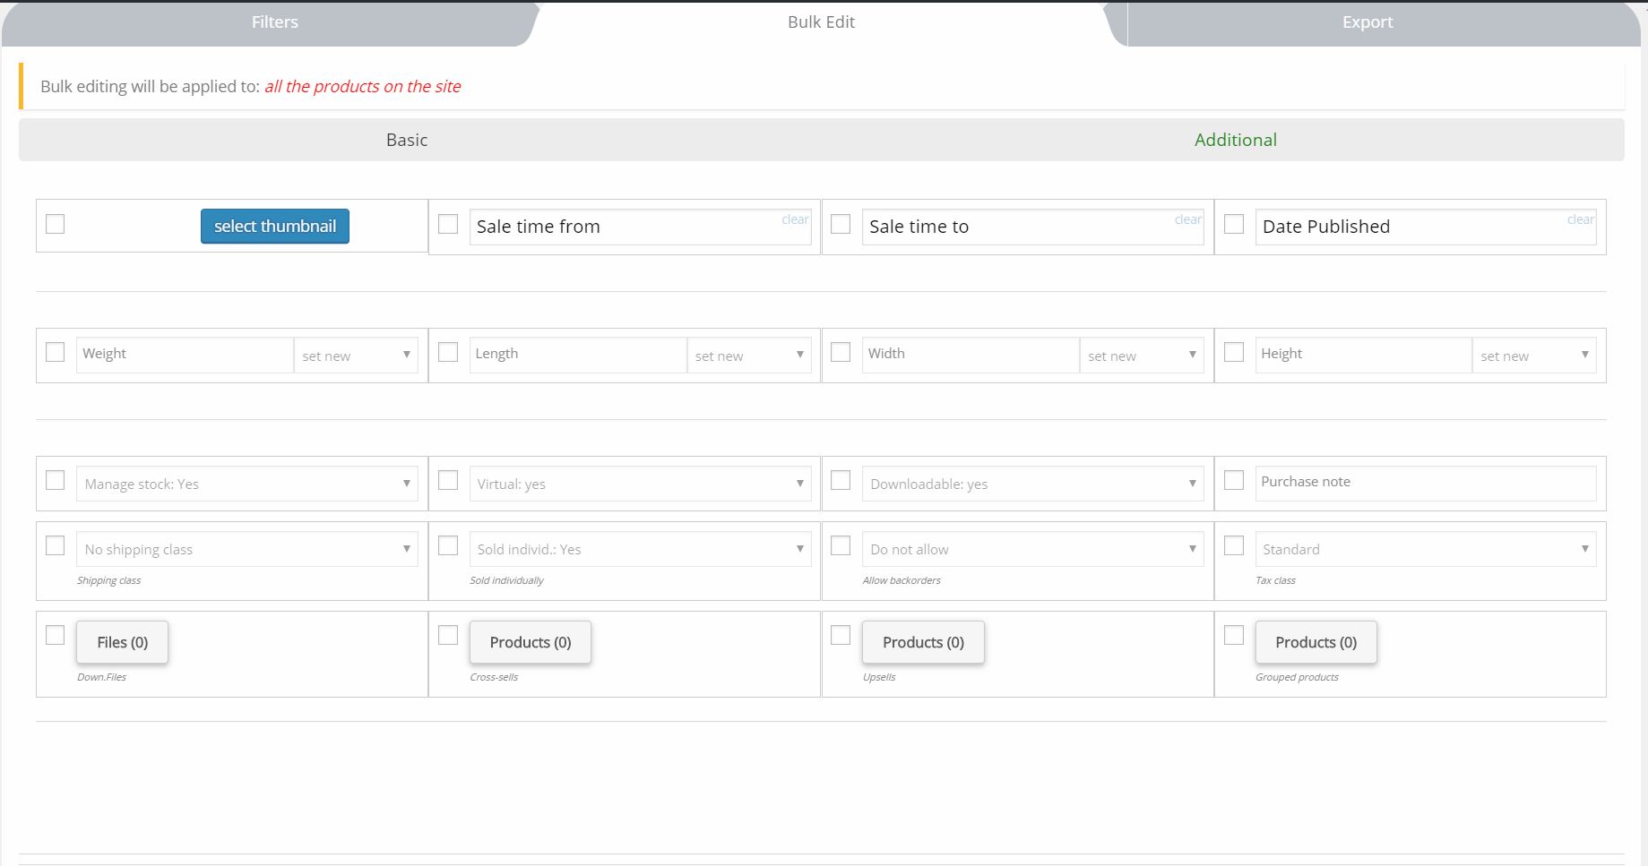Viewport: 1648px width, 866px height.
Task: Tick the Sale time from checkbox
Action: coord(448,224)
